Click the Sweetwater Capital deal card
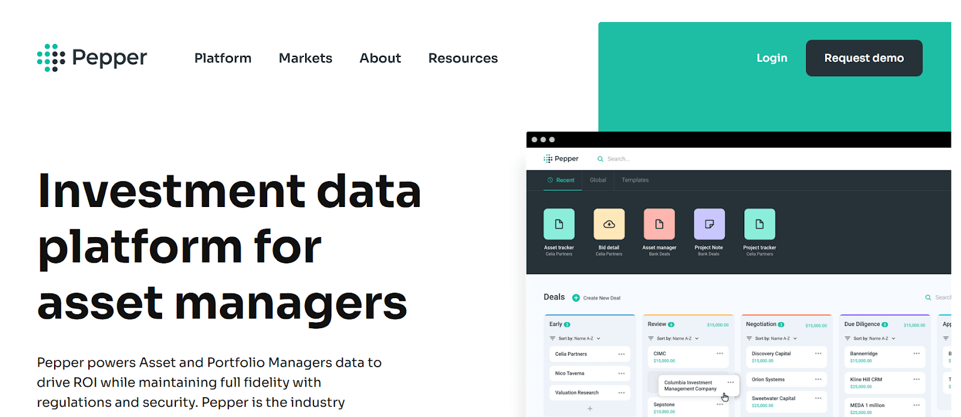Image resolution: width=961 pixels, height=417 pixels. (786, 401)
